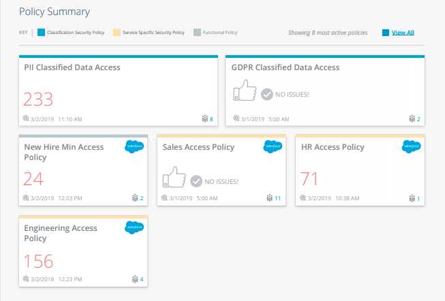The width and height of the screenshot is (445, 301).
Task: Click Salesforce logo on Sales Access Policy card
Action: (x=273, y=146)
